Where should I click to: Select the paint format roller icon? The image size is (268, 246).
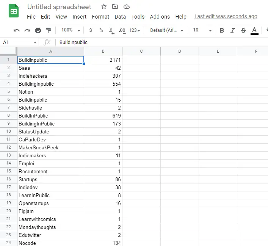[49, 30]
